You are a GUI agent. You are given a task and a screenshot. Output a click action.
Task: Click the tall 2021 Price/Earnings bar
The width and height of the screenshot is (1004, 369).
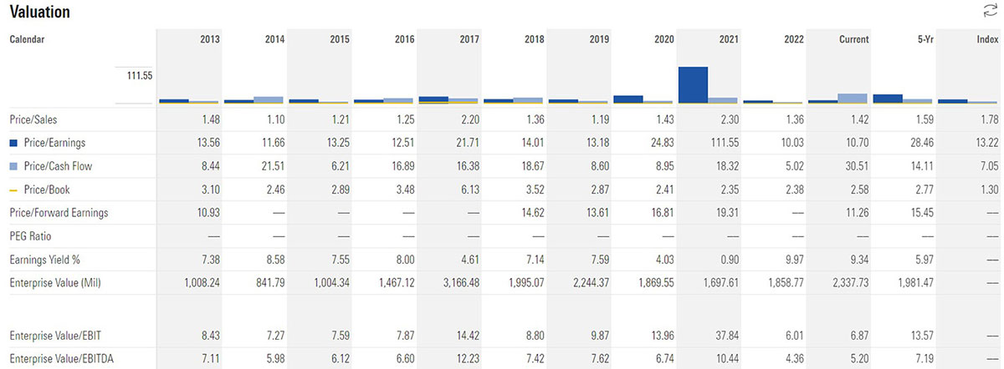tap(694, 85)
